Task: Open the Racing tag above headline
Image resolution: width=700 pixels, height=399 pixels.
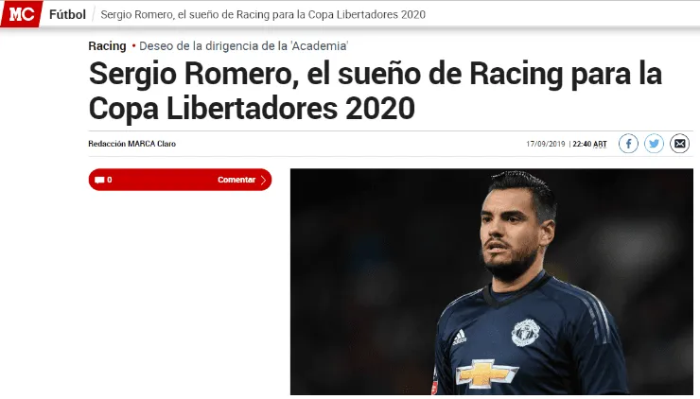Action: click(107, 46)
